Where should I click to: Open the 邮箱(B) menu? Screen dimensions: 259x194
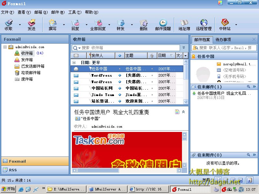pos(41,12)
